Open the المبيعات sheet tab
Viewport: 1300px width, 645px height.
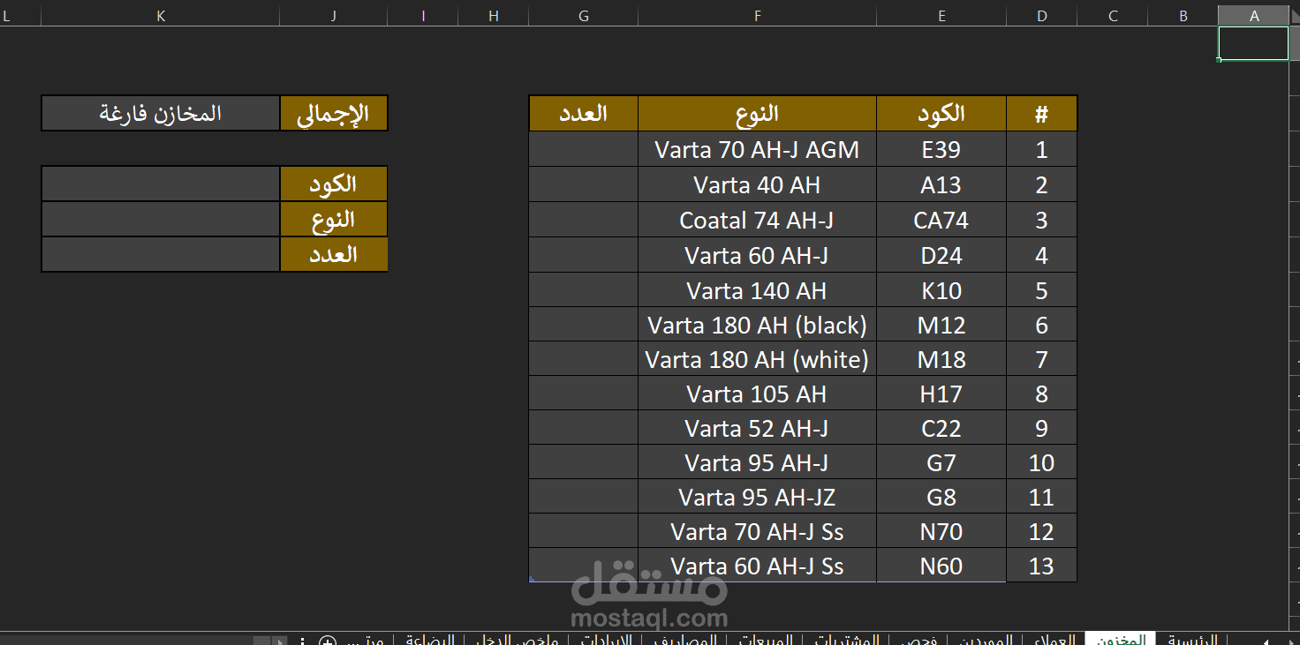coord(765,641)
